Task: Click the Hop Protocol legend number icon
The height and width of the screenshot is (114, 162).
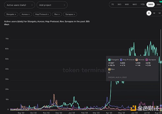Action: pos(122,60)
